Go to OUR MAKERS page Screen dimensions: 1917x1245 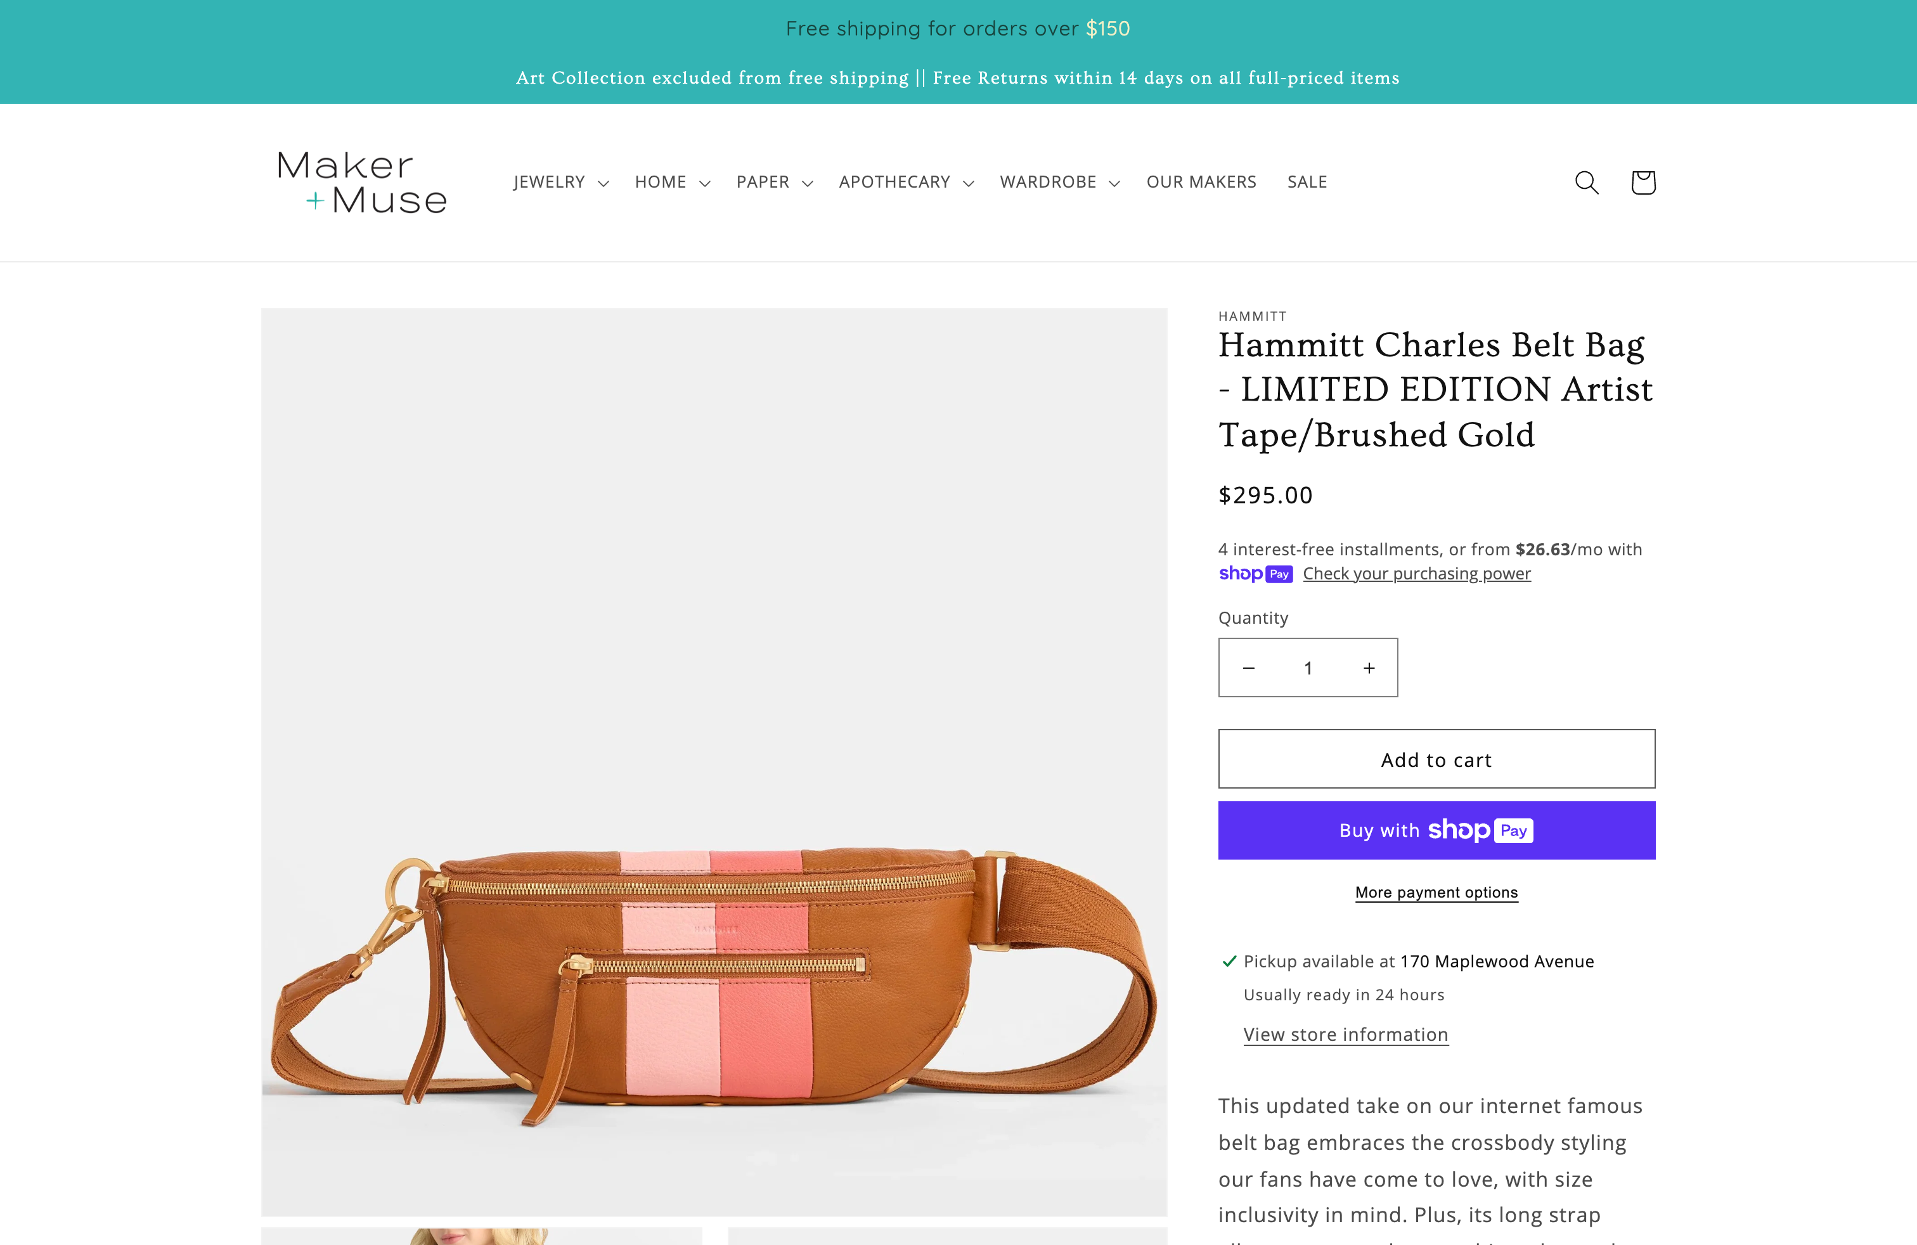coord(1201,183)
